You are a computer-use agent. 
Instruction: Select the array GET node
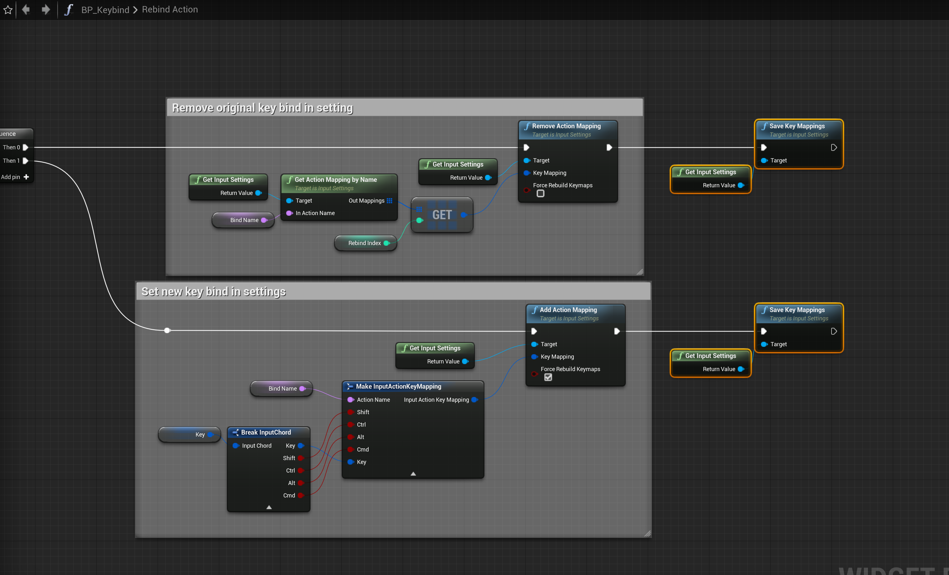click(442, 215)
